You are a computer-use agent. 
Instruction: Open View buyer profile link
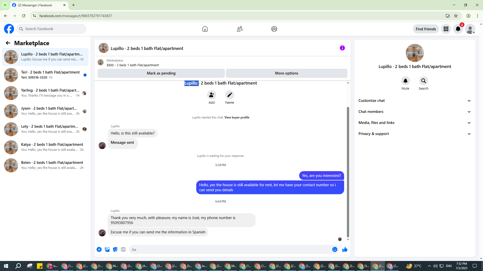coord(237,117)
